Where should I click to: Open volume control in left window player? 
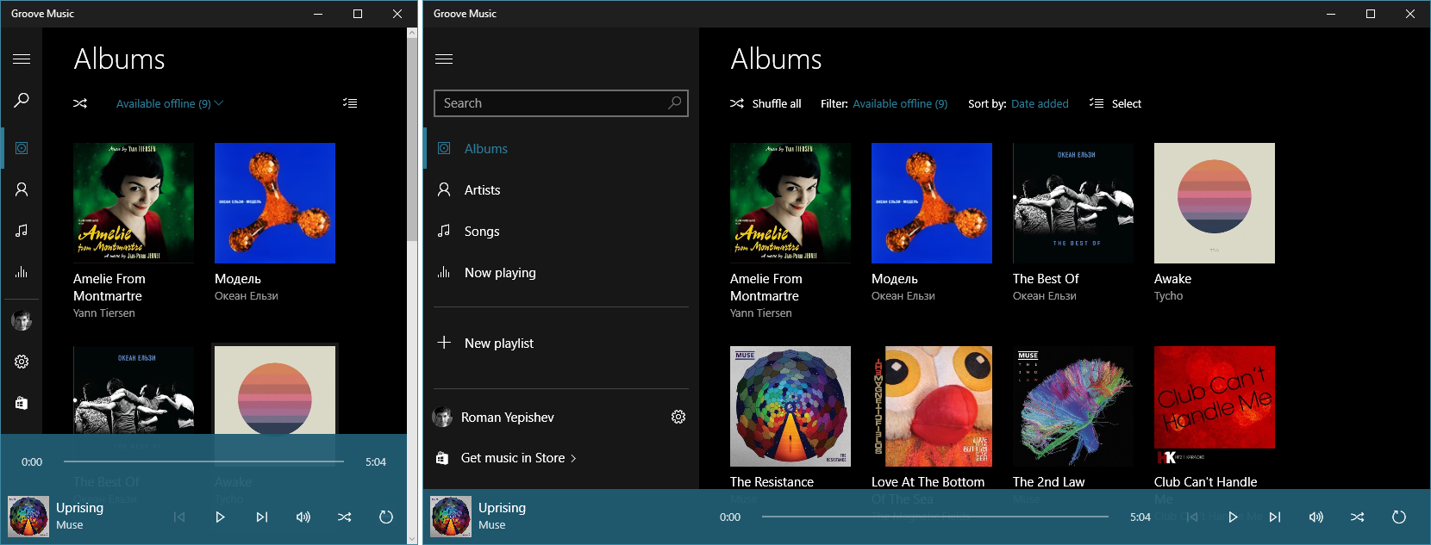click(x=303, y=517)
